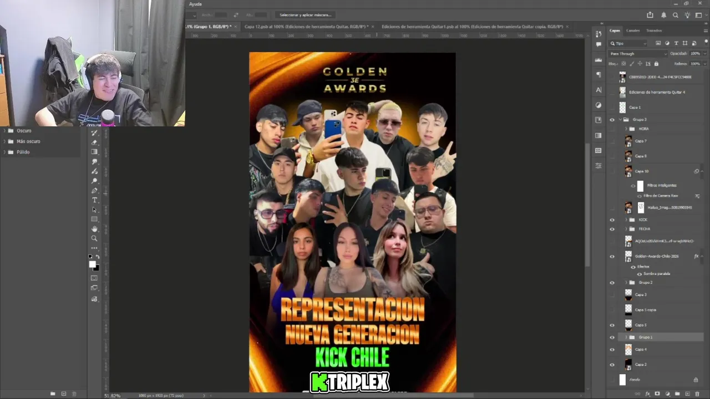
Task: Collapse the Grupo 3 group
Action: pos(621,120)
